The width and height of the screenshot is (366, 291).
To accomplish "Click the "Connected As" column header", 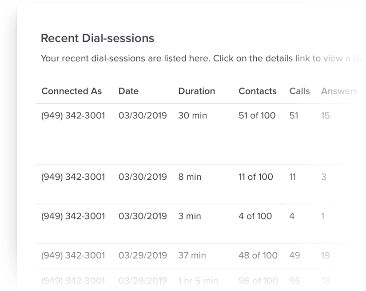I will pos(72,91).
